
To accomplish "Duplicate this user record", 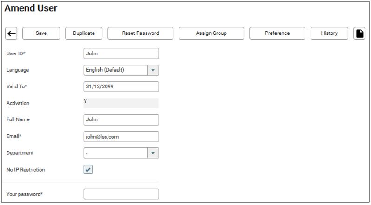I will (x=84, y=33).
